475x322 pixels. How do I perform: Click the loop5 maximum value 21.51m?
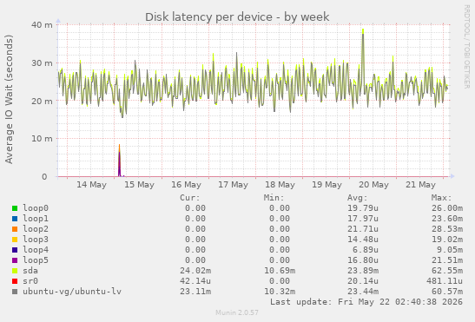(x=447, y=260)
